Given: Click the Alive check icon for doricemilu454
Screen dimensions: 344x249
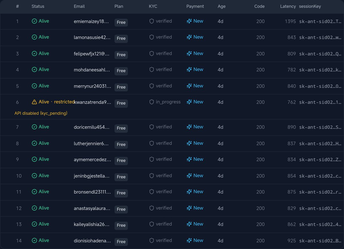Looking at the screenshot, I should coord(34,127).
